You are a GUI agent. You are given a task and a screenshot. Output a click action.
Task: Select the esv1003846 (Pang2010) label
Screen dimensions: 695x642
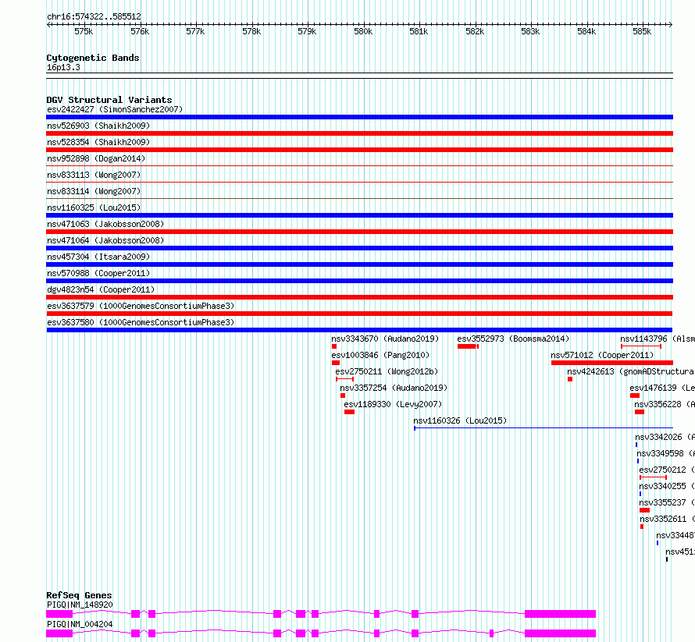click(380, 355)
